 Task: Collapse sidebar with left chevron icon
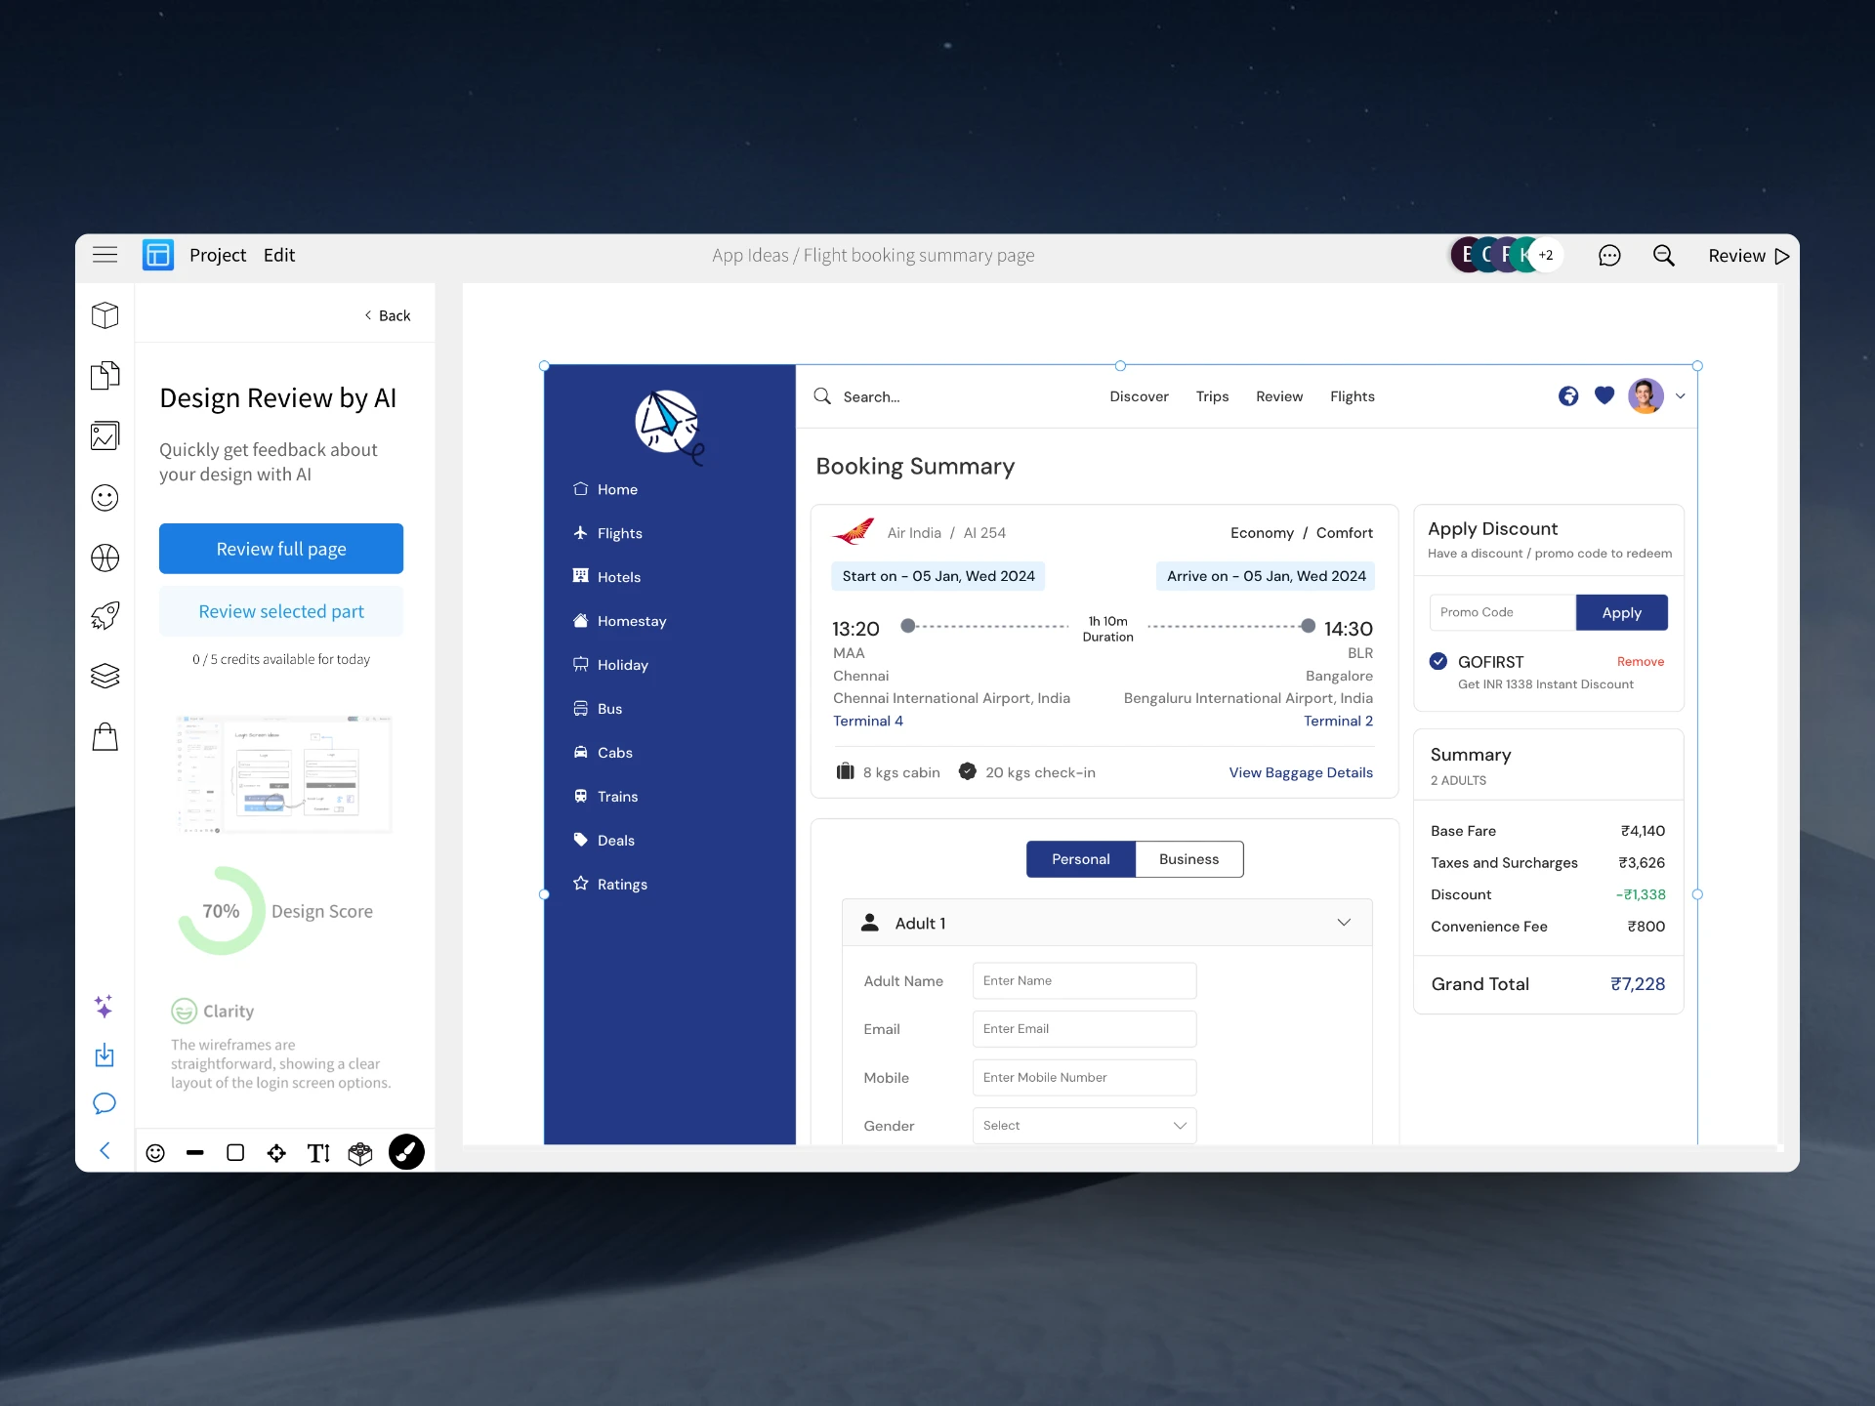(104, 1151)
